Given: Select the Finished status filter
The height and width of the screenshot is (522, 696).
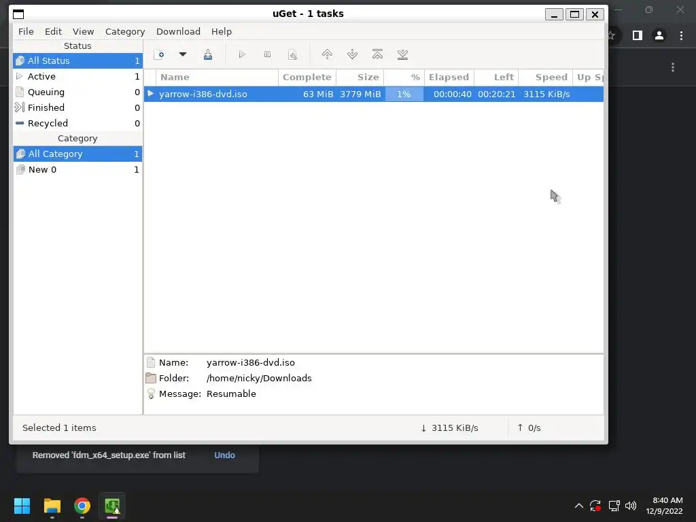Looking at the screenshot, I should (77, 107).
